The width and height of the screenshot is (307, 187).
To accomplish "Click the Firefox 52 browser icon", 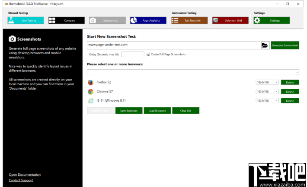I will click(x=91, y=82).
